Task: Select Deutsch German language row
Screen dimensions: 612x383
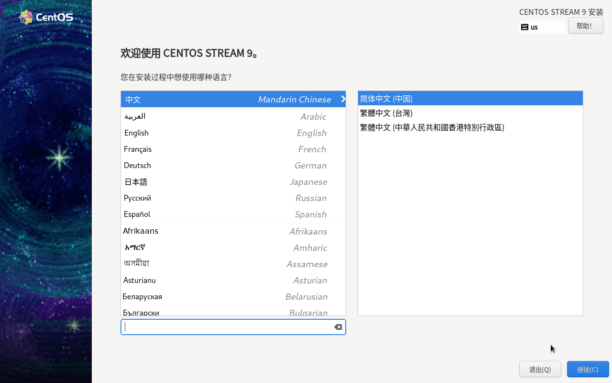Action: [x=233, y=165]
